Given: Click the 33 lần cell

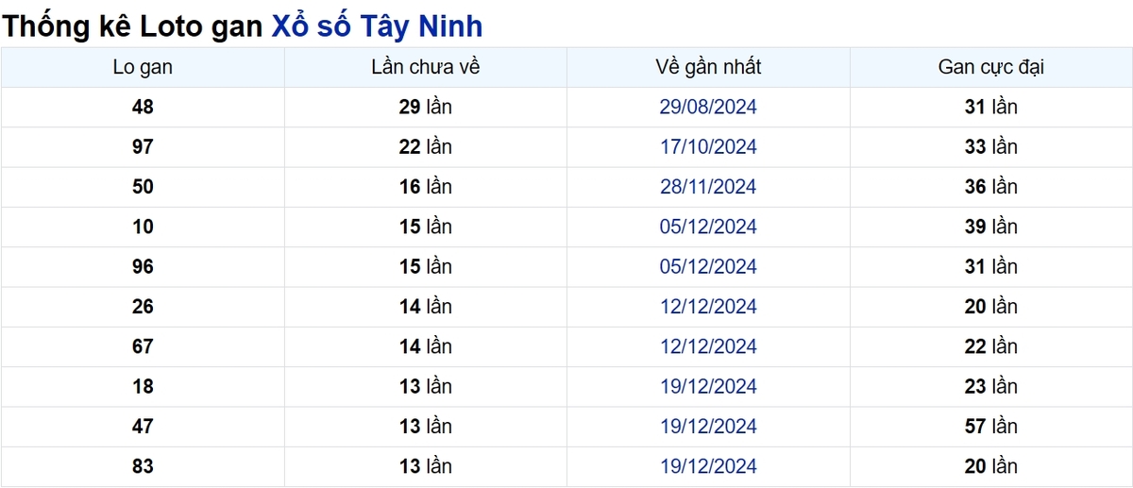Looking at the screenshot, I should [x=991, y=147].
